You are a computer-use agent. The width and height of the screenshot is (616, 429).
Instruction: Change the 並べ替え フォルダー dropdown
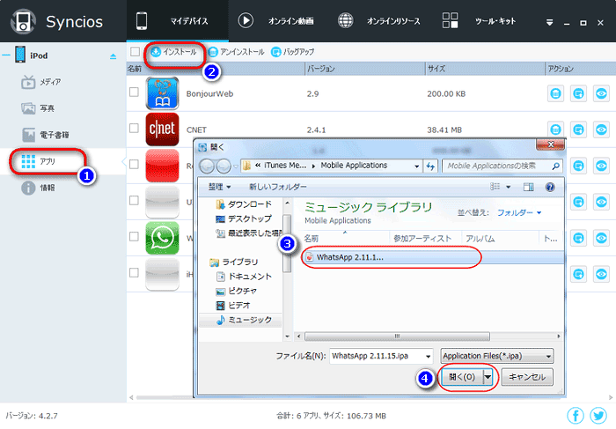pyautogui.click(x=519, y=212)
